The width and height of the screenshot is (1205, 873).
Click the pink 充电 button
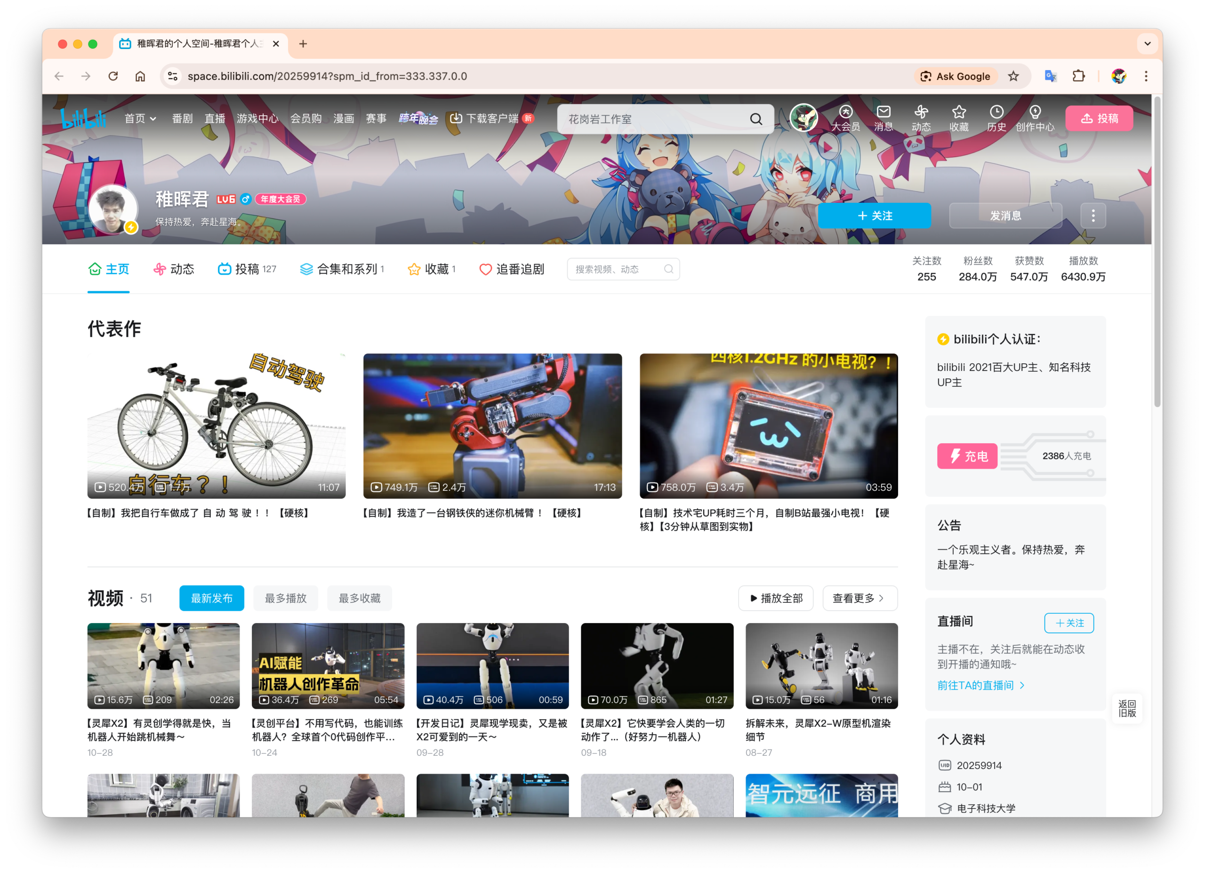pos(967,456)
